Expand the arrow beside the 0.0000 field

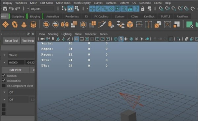click(4, 62)
